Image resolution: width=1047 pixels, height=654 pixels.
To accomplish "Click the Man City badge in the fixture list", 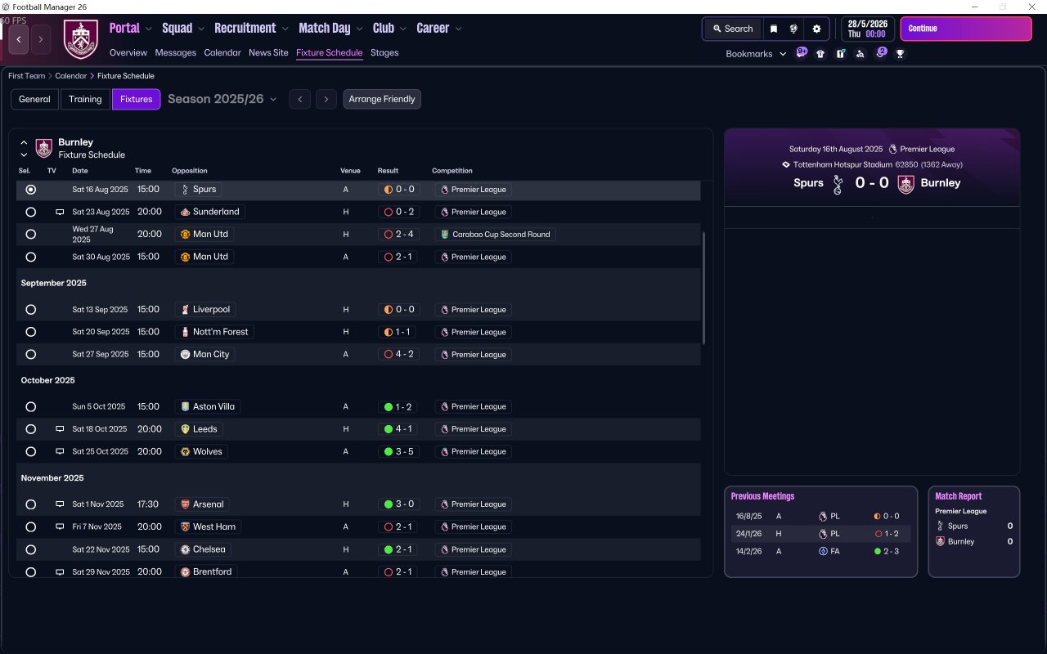I will point(186,355).
